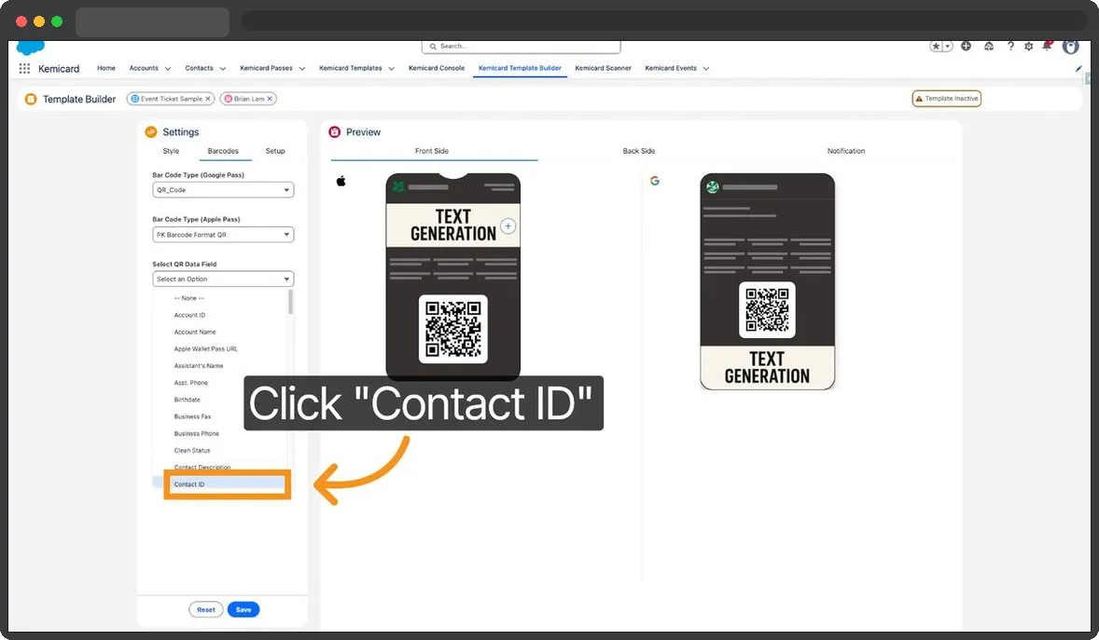Click QR code on Apple pass preview
Viewport: 1099px width, 640px height.
(452, 329)
